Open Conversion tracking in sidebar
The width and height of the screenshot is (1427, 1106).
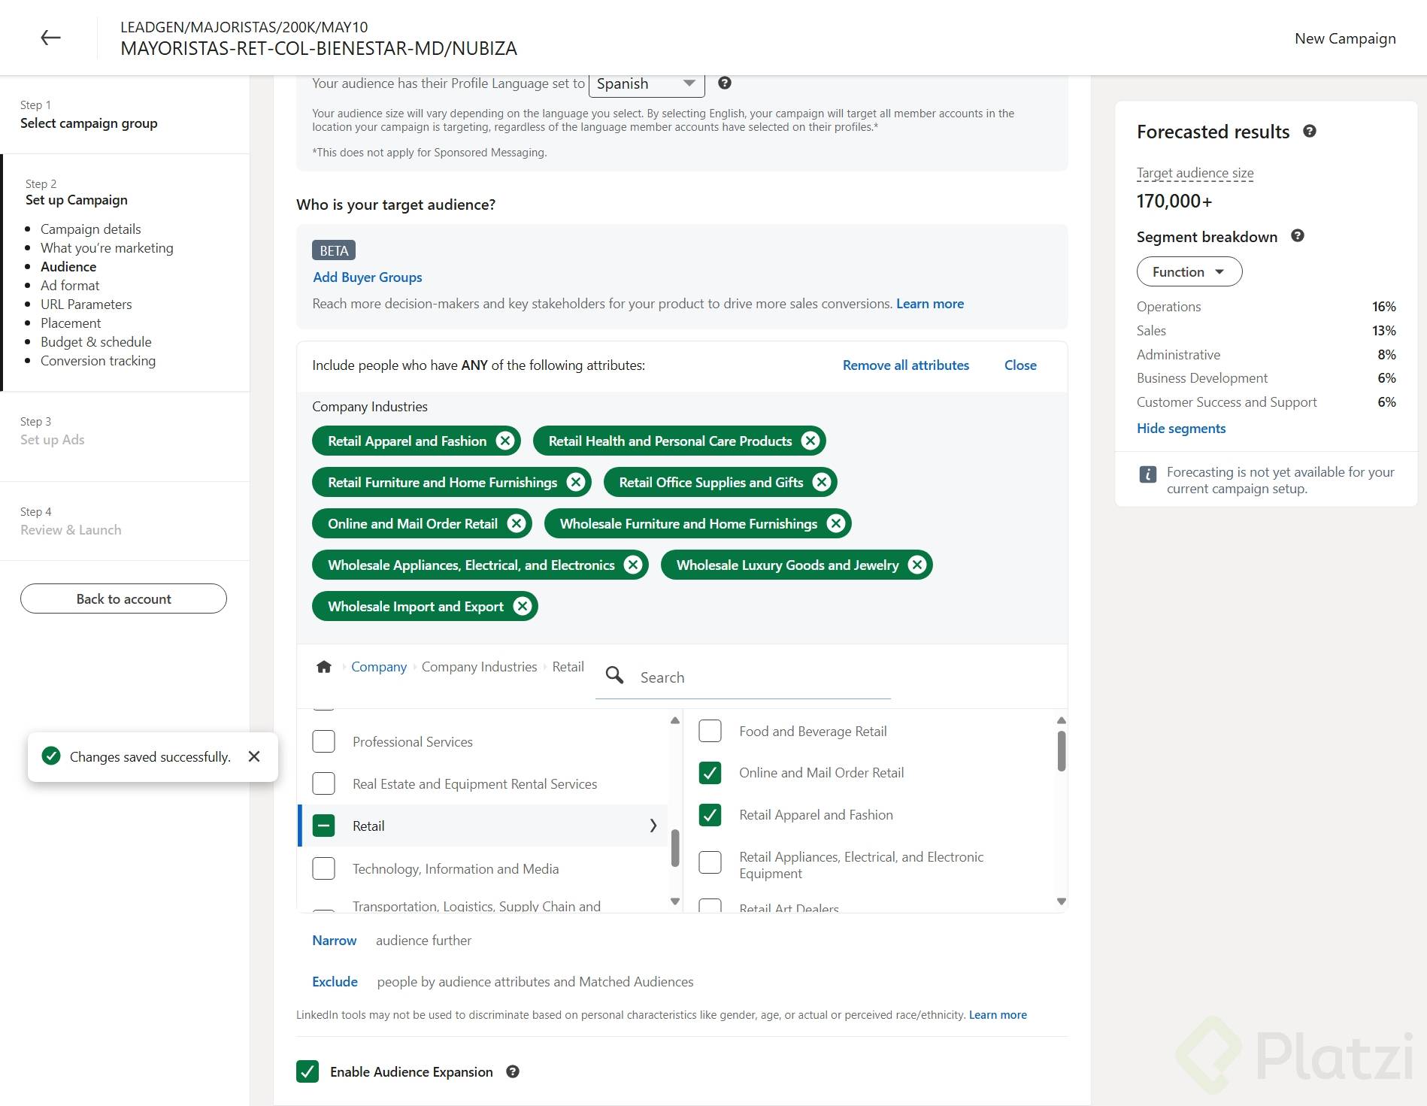coord(98,361)
